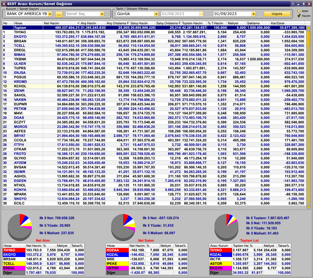
Task: Click the Ilk 5 Net: 769.058.229 label
Action: point(57,218)
